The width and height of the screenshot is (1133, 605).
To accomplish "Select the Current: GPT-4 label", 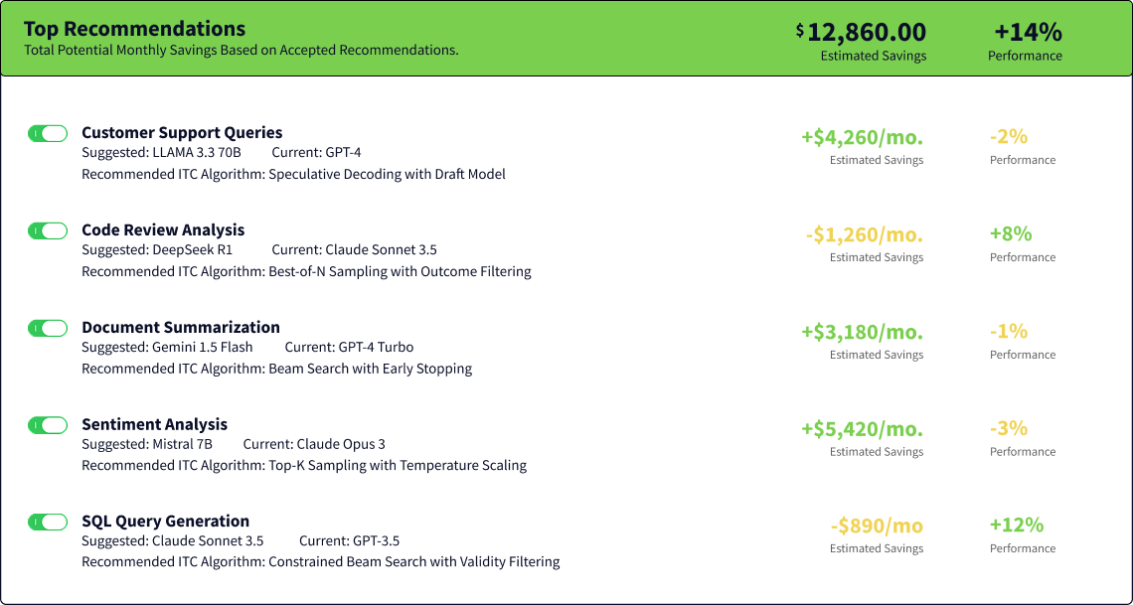I will tap(316, 153).
